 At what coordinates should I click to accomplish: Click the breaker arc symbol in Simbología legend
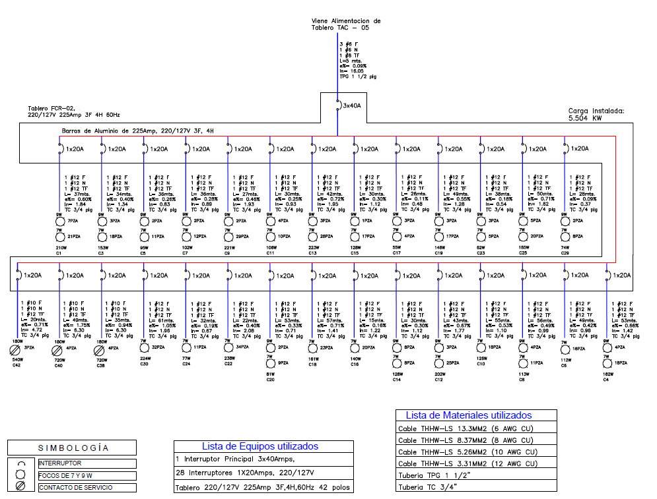21,463
